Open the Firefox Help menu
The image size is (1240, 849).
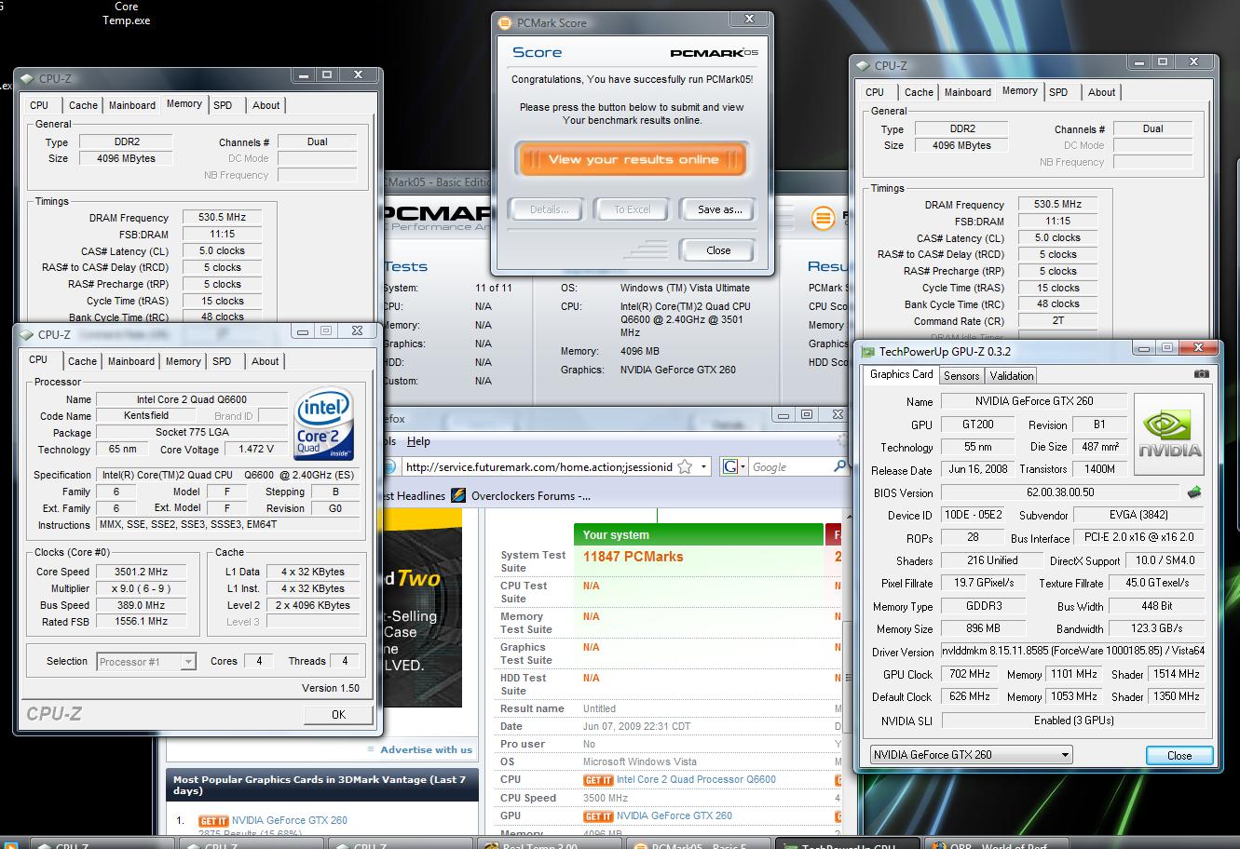click(418, 441)
